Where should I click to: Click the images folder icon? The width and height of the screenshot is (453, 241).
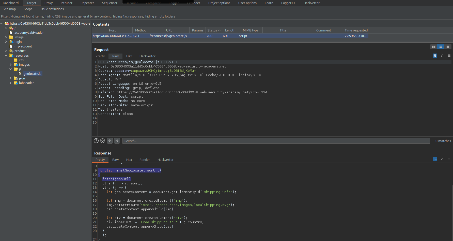pyautogui.click(x=16, y=64)
